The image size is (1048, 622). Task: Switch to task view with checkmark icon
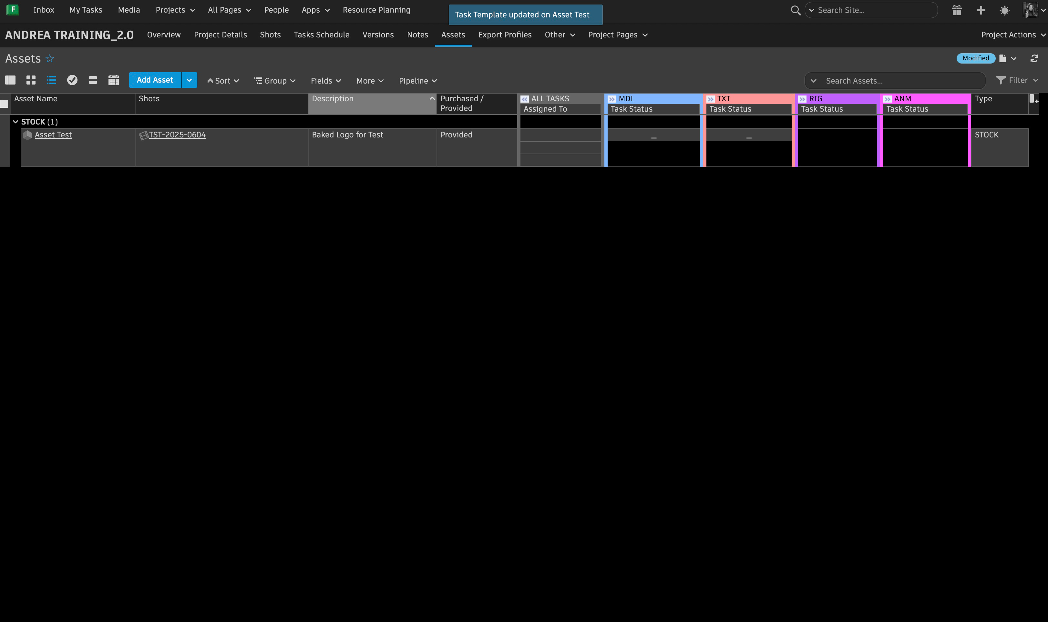(72, 80)
